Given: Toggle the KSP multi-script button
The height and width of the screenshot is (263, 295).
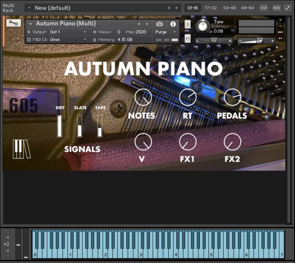Looking at the screenshot, I should [263, 8].
